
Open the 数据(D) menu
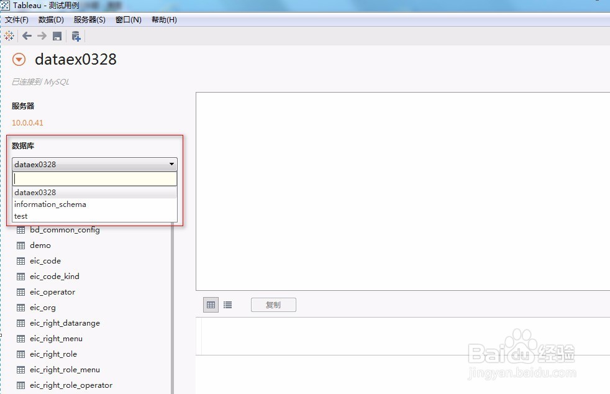click(51, 20)
